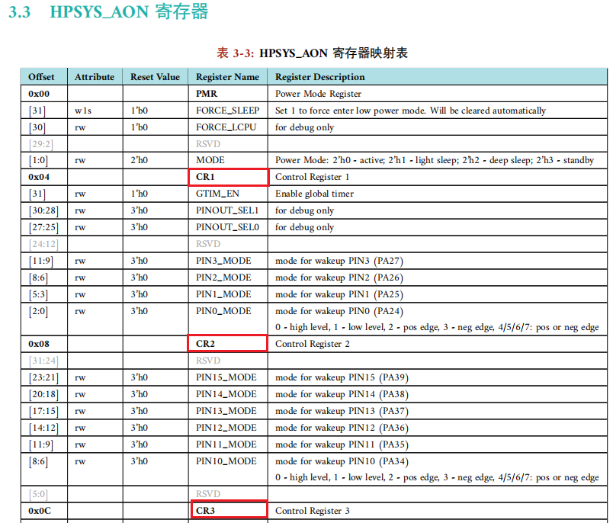Select the "Offset" column header
Viewport: 613px width, 523px height.
(x=42, y=77)
